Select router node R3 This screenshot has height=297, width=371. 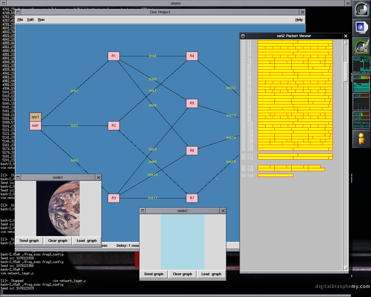[114, 198]
